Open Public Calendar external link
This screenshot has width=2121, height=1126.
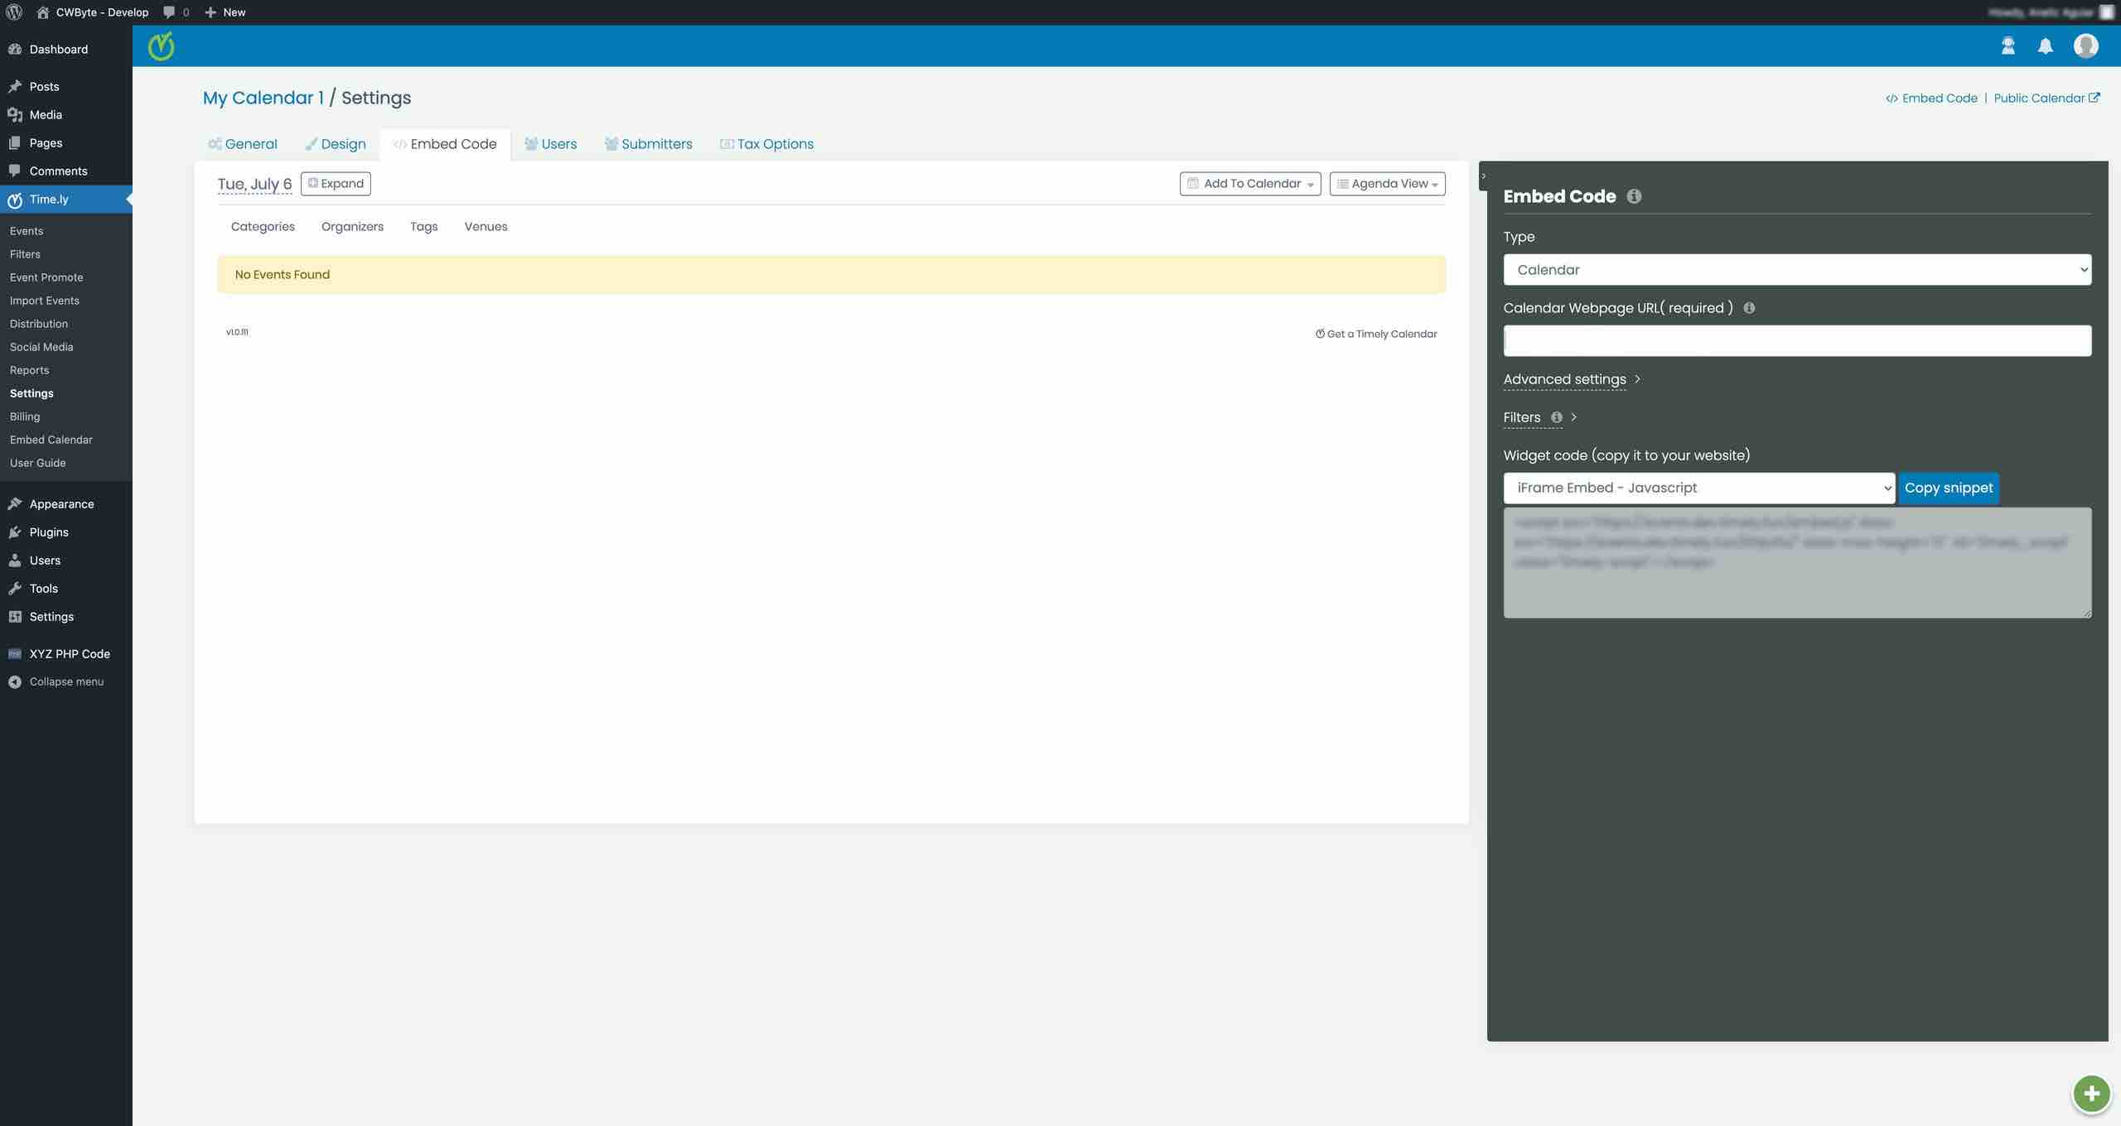(x=2046, y=99)
